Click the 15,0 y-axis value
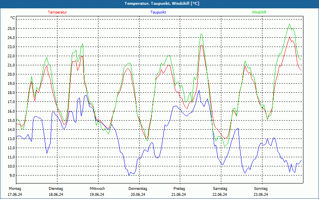 point(11,120)
